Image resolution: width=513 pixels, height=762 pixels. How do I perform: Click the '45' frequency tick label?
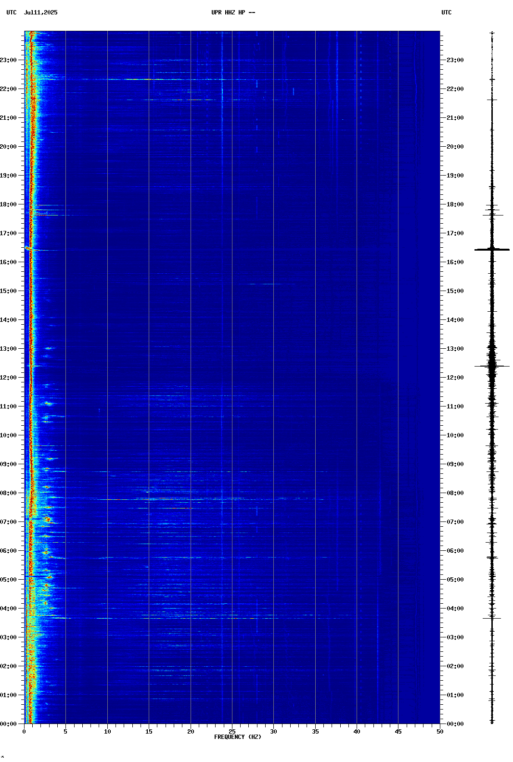pyautogui.click(x=398, y=732)
